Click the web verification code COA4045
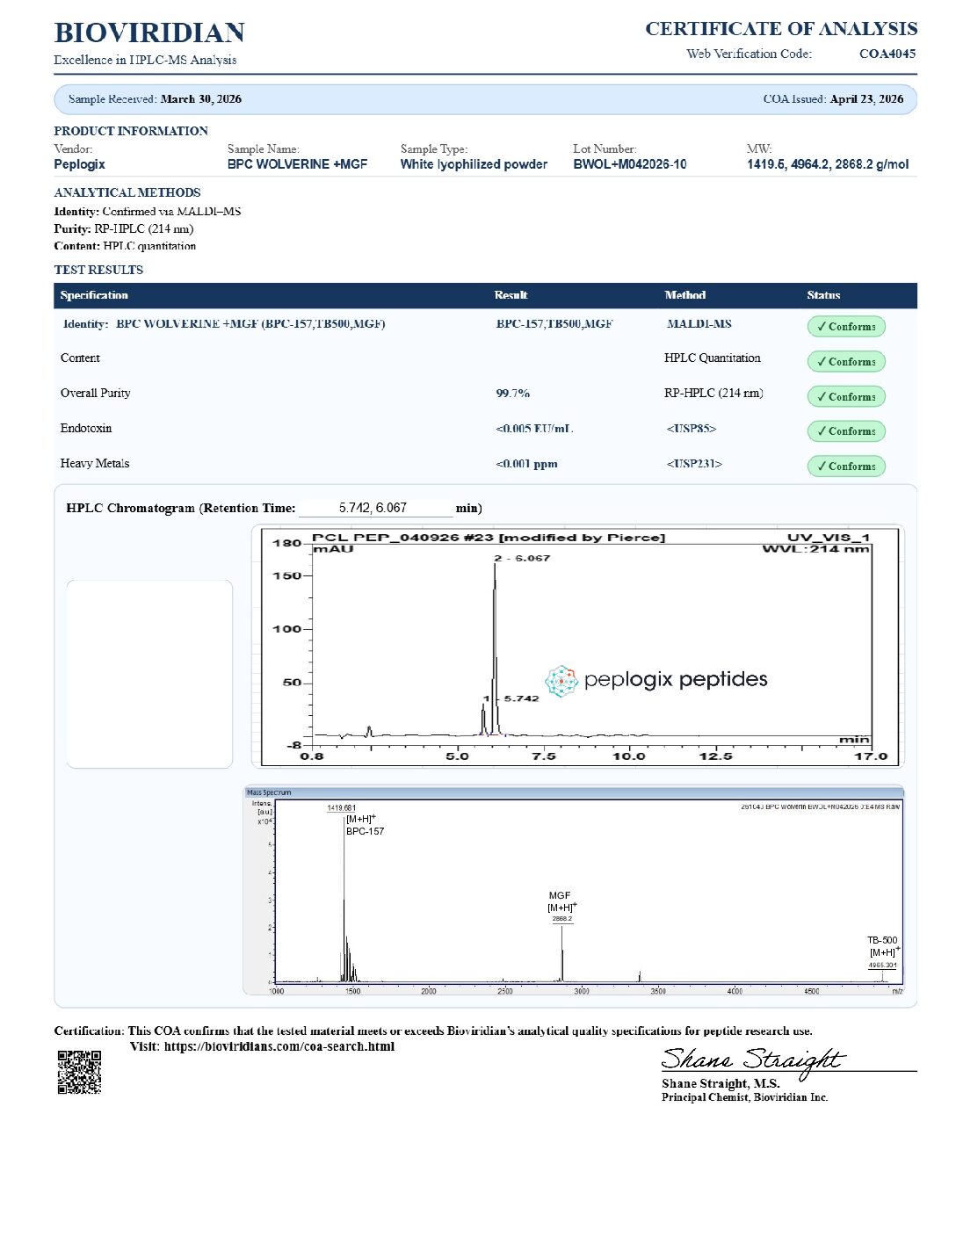This screenshot has height=1237, width=956. tap(887, 54)
